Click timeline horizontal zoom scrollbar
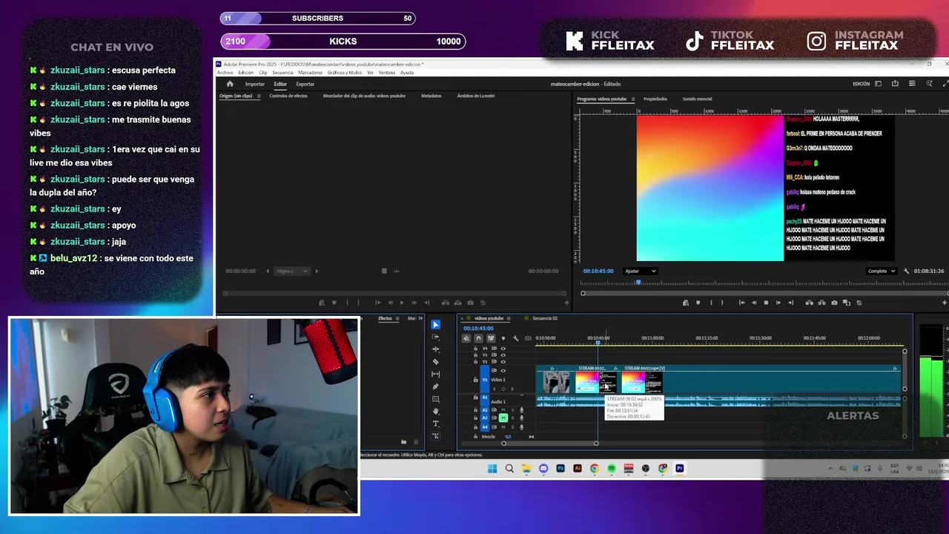Image resolution: width=949 pixels, height=534 pixels. point(549,444)
